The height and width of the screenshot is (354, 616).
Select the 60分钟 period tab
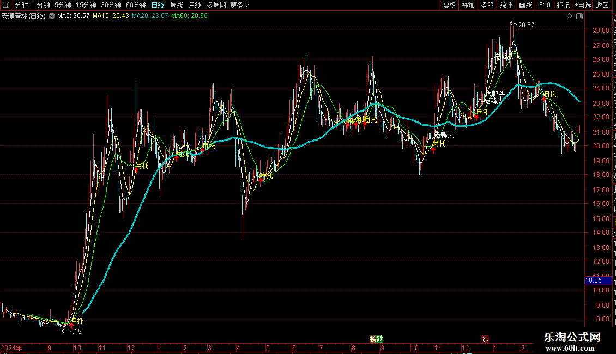point(136,5)
